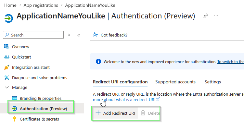Click the plus icon on Add Redirect URI
The image size is (244, 127).
point(98,113)
